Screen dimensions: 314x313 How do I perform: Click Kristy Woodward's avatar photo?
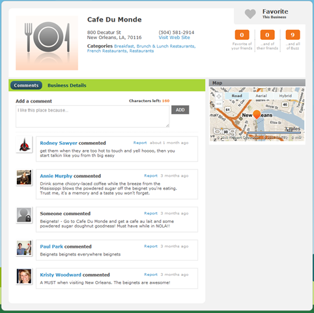coord(24,276)
